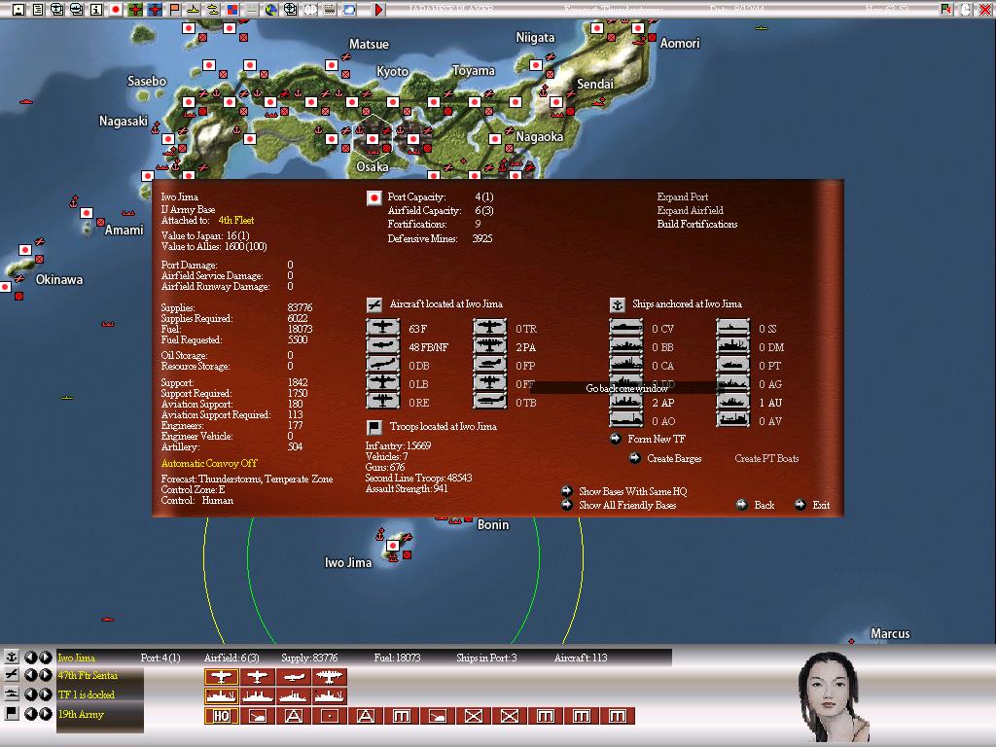Click the 48 FB/NF aircraft type icon

tap(383, 346)
